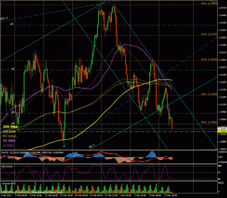Viewport: 227px width, 198px height.
Task: Click the 8 Mar 08:00 time label
Action: [x=155, y=195]
